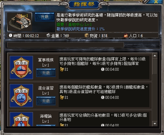Click the scrollbar up arrow
This screenshot has width=164, height=135.
(x=155, y=56)
